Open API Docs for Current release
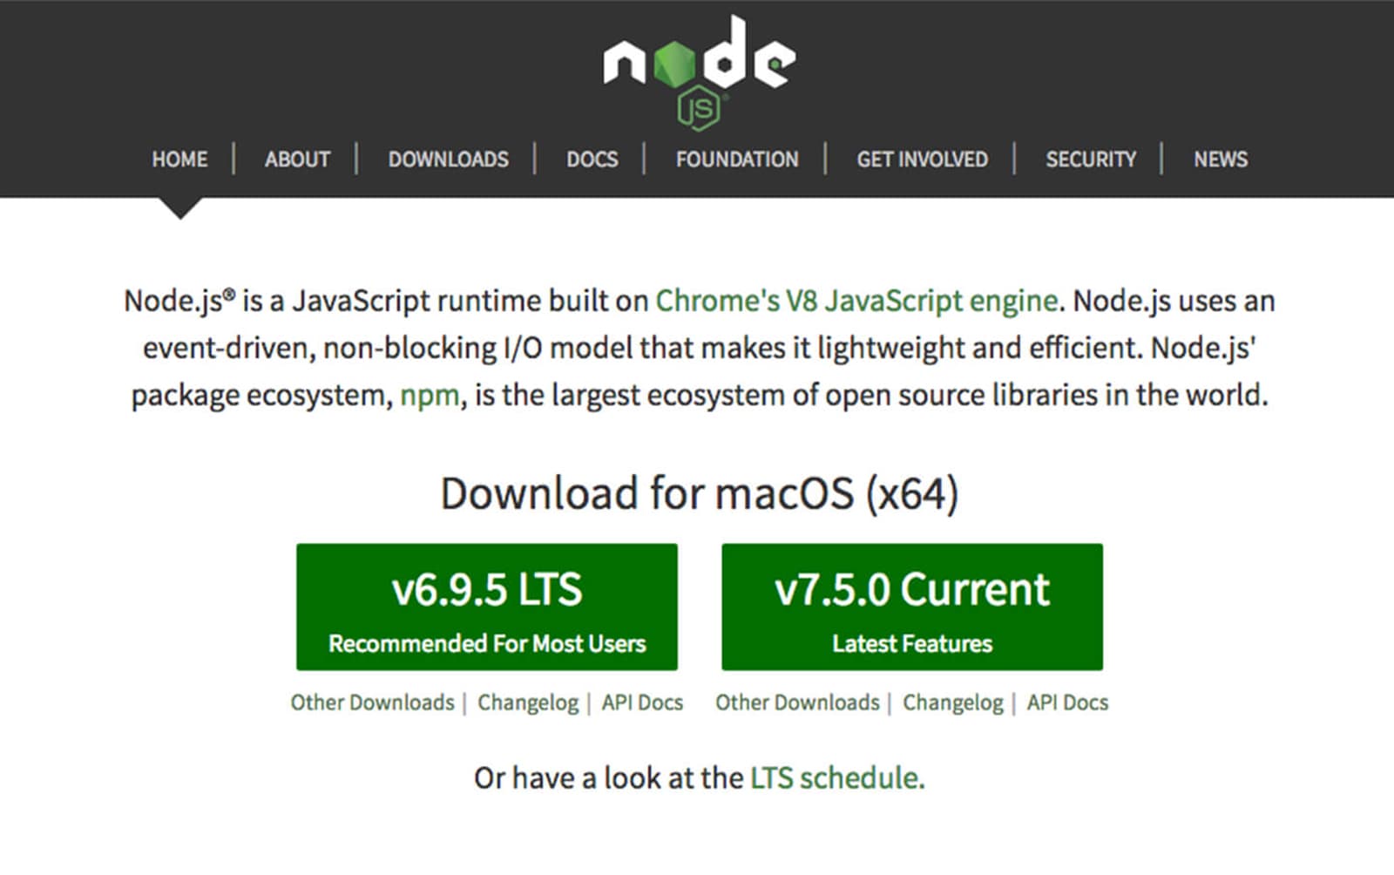The width and height of the screenshot is (1394, 875). coord(1067,702)
